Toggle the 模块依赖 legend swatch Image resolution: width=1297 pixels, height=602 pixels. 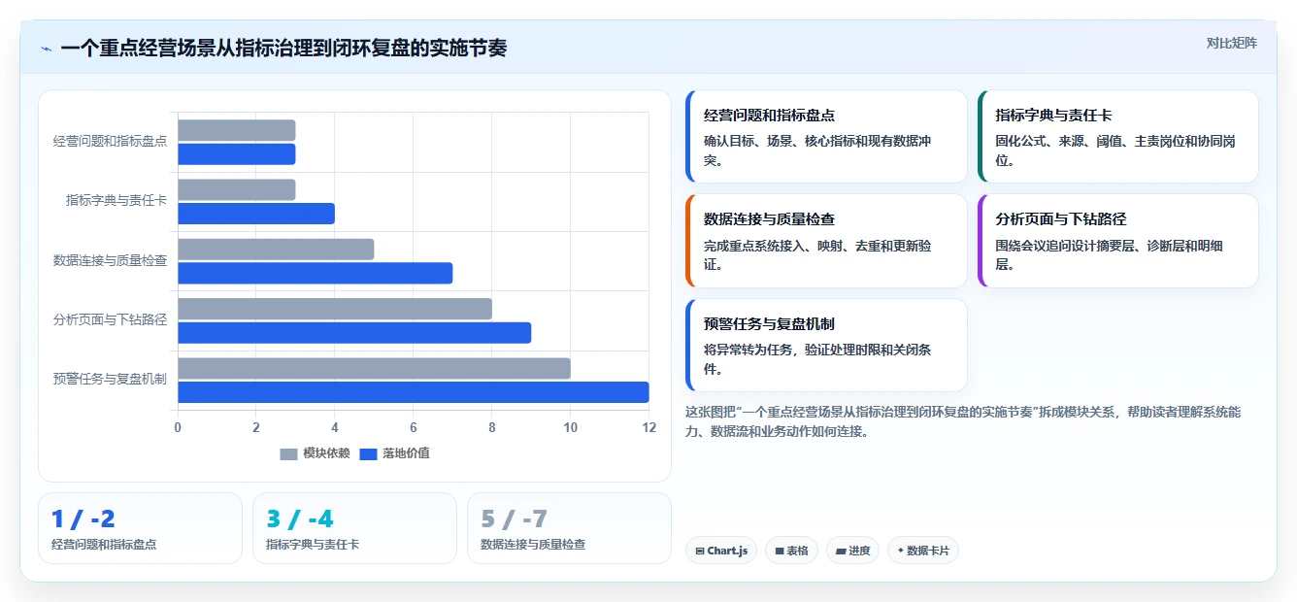pyautogui.click(x=289, y=453)
